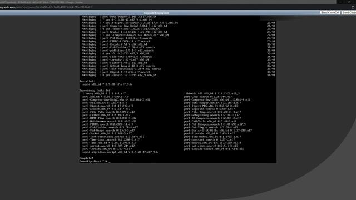This screenshot has width=356, height=200.
Task: Click perl-parent.noarch in the dependency list
Action: [108, 146]
